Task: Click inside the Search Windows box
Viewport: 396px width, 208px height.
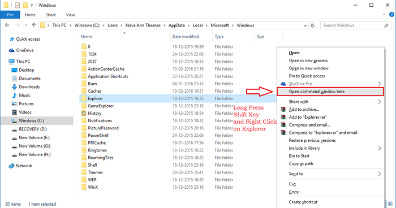Action: coord(352,25)
